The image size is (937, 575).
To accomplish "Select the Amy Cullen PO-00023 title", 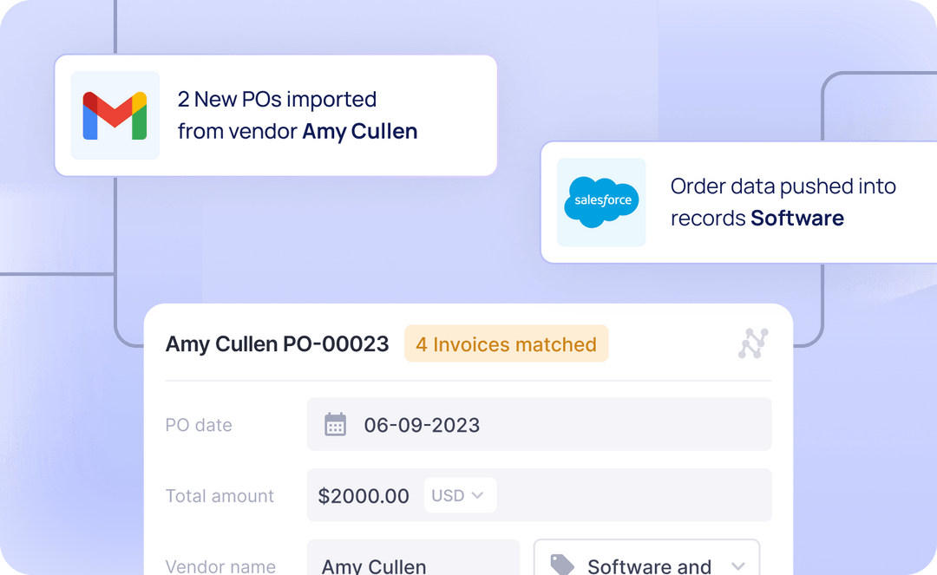I will tap(277, 343).
